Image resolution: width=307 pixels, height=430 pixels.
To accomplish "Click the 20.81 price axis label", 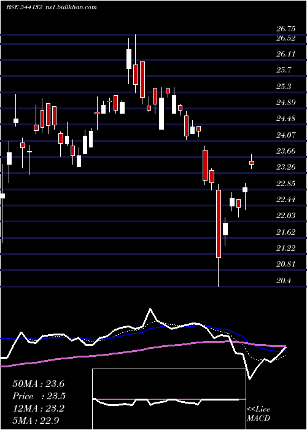I will click(286, 264).
